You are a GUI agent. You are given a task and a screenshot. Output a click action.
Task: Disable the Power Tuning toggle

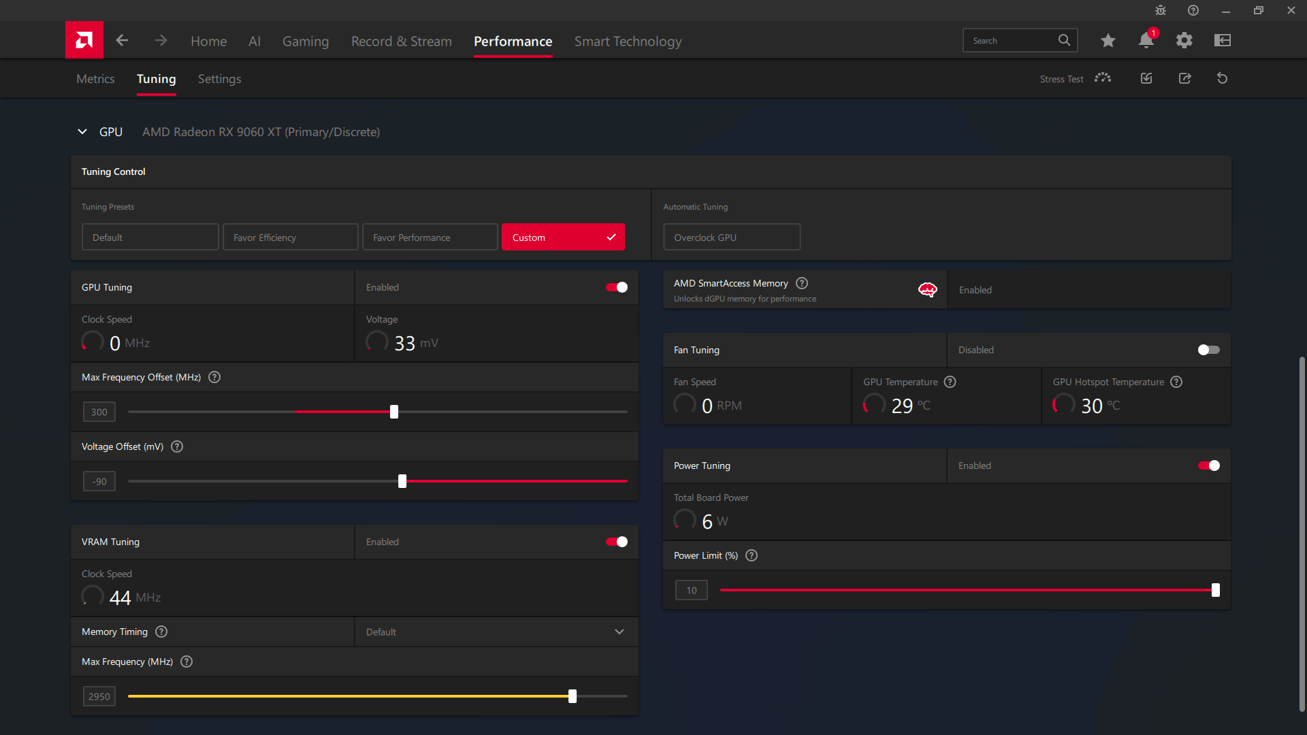(1209, 465)
